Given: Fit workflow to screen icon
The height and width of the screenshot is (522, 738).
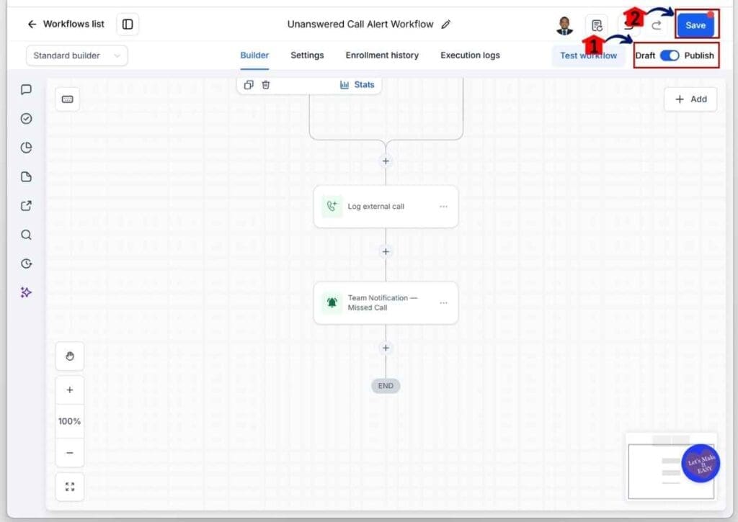Looking at the screenshot, I should pyautogui.click(x=70, y=487).
